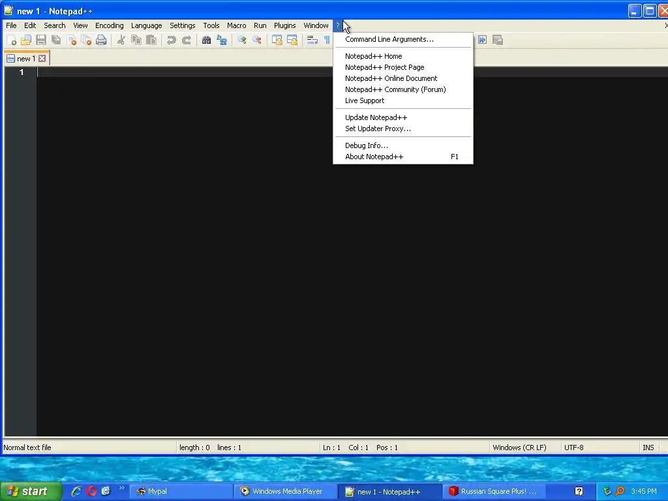Open the Window menu
Image resolution: width=668 pixels, height=501 pixels.
[316, 25]
